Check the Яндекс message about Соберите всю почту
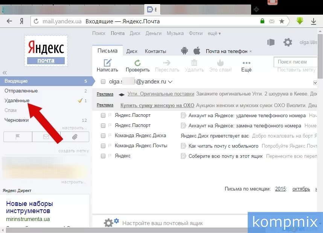This screenshot has height=233, width=323. pyautogui.click(x=103, y=156)
